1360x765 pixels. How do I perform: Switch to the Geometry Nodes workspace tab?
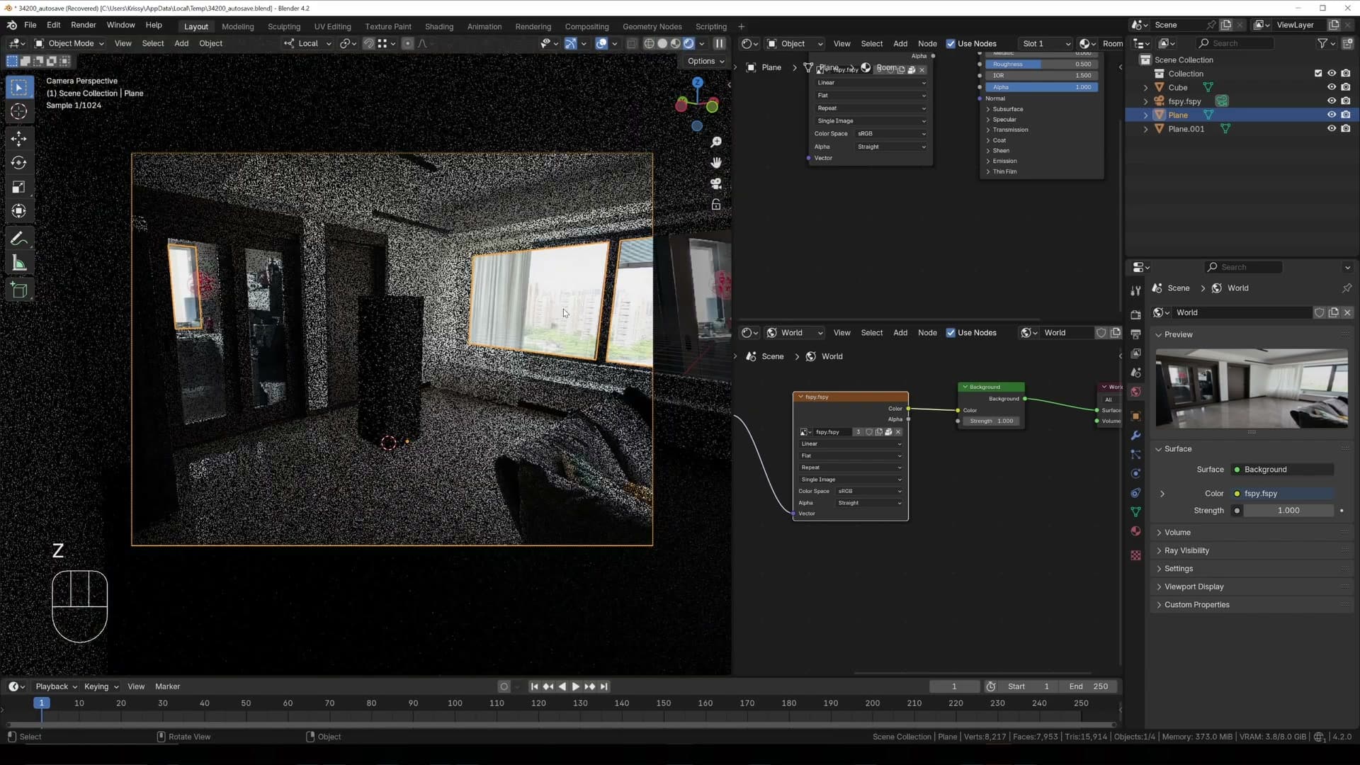click(x=652, y=26)
